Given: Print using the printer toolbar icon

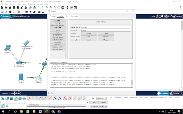Looking at the screenshot, I should point(14,7).
